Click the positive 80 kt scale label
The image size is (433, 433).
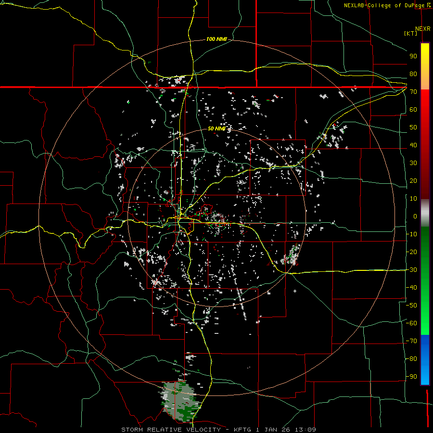click(x=413, y=74)
